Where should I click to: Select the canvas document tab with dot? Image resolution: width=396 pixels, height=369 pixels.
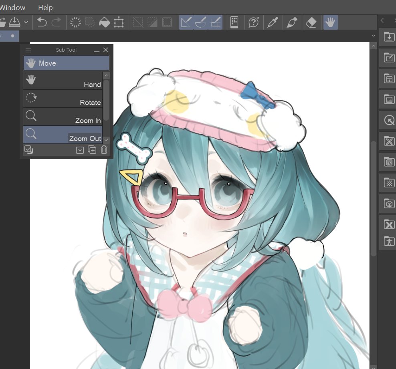(x=9, y=36)
